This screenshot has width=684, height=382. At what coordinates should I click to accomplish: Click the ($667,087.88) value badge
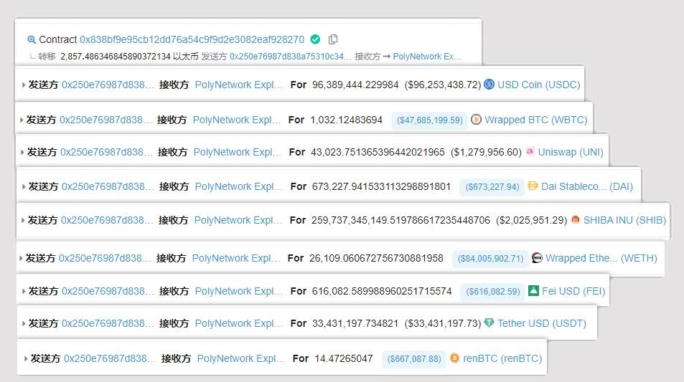414,359
